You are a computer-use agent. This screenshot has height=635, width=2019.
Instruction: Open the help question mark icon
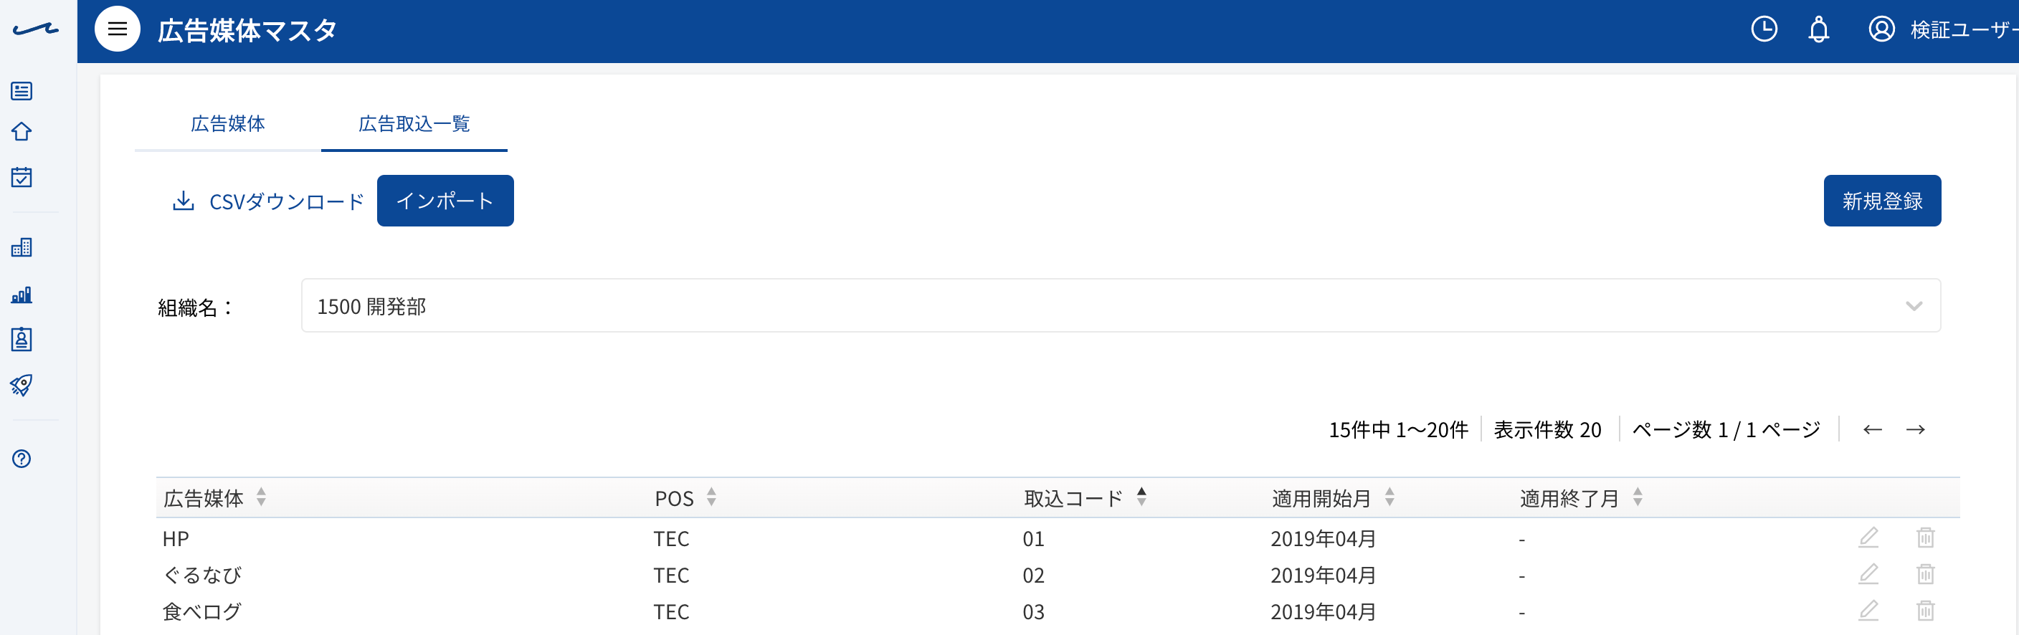click(x=22, y=459)
